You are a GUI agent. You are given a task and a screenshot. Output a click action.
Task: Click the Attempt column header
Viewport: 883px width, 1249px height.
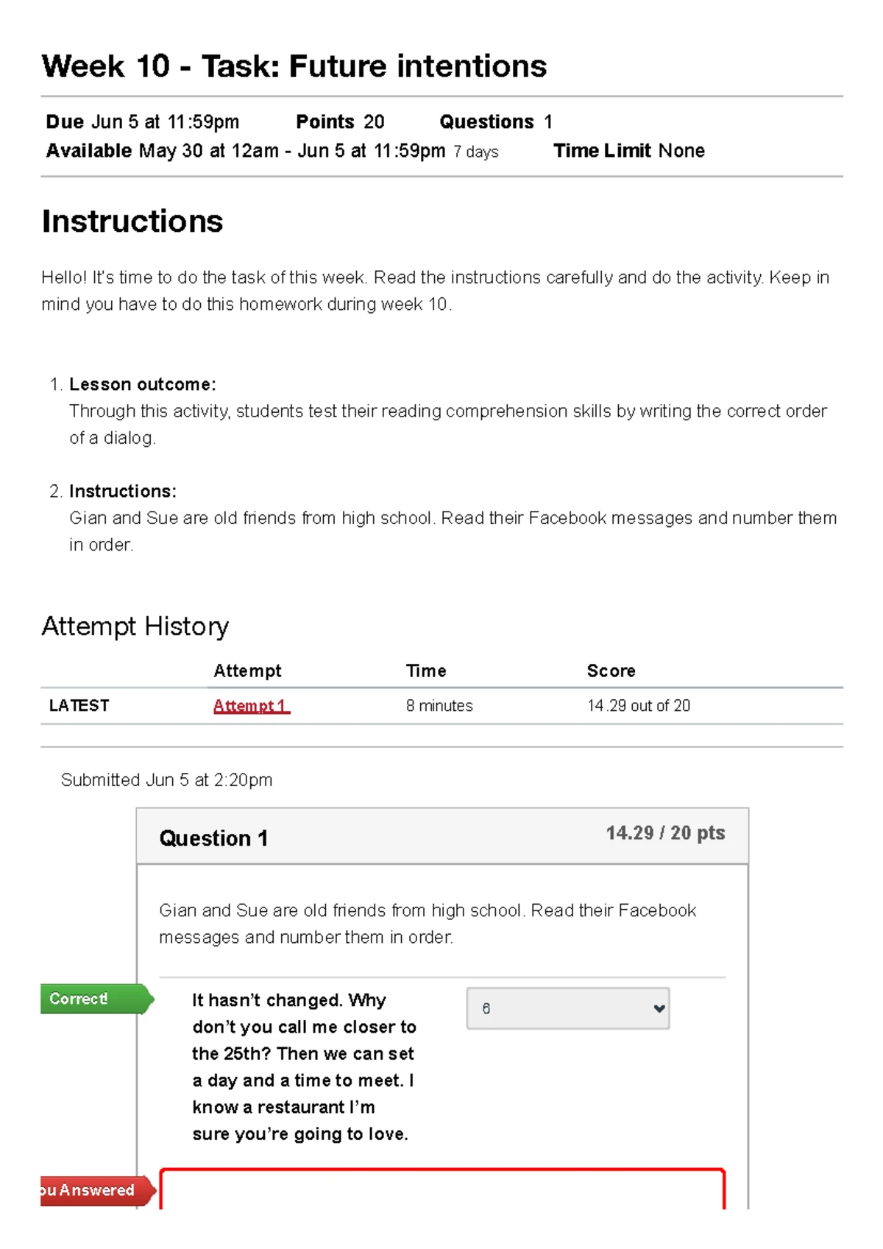click(x=247, y=671)
